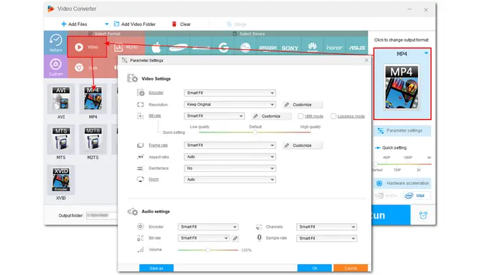478x275 pixels.
Task: Click Add Files in the toolbar
Action: click(74, 24)
